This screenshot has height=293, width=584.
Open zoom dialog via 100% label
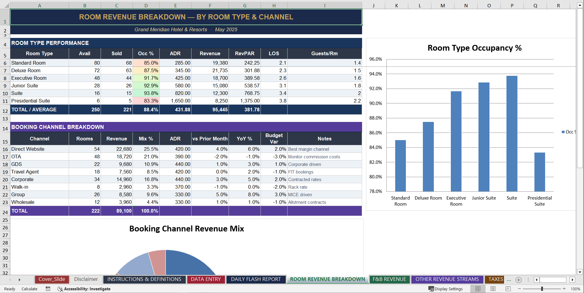[575, 289]
